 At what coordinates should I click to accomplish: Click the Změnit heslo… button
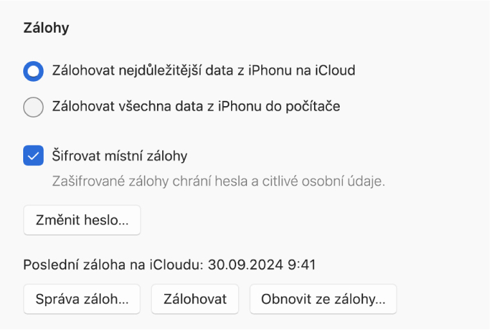coord(82,221)
